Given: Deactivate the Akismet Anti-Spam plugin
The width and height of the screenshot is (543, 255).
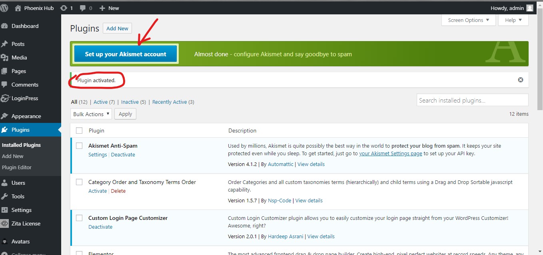Looking at the screenshot, I should pos(123,154).
